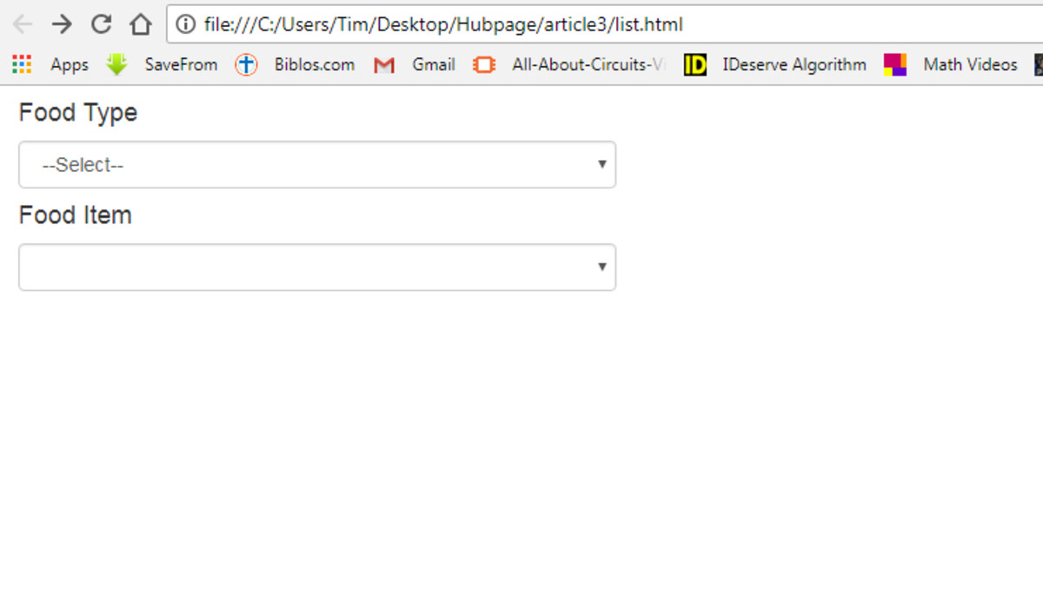Image resolution: width=1043 pixels, height=595 pixels.
Task: Open the Apps shortcuts menu
Action: click(x=20, y=64)
